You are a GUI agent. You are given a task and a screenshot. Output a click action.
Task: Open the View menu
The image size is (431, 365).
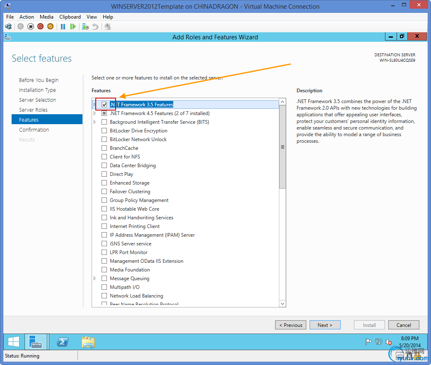point(92,17)
